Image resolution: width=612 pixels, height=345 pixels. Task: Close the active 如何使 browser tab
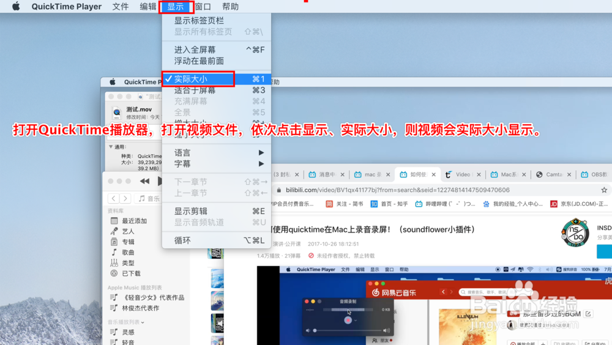click(433, 174)
